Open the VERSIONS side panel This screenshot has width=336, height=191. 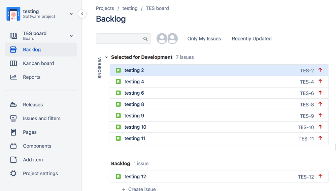(99, 68)
